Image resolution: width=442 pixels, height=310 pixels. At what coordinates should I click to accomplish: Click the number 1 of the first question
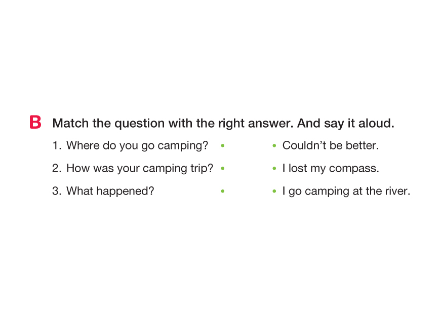(x=56, y=146)
